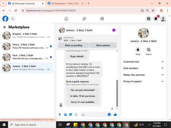Image resolution: width=171 pixels, height=128 pixels.
Task: Click the browser address bar URL
Action: pyautogui.click(x=51, y=11)
